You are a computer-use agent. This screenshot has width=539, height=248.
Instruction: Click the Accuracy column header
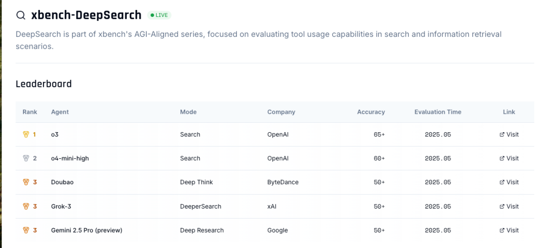(371, 112)
